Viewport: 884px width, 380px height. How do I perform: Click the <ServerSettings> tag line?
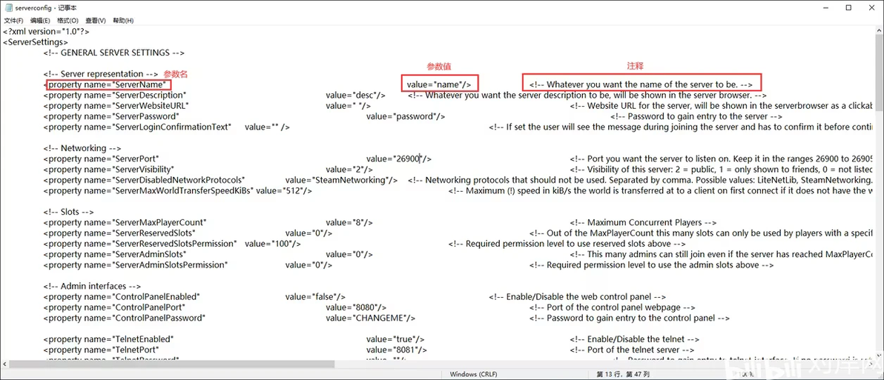click(x=36, y=42)
